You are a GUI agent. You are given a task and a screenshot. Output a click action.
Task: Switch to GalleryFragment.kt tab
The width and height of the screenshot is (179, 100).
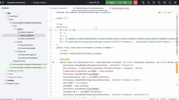coord(58,8)
